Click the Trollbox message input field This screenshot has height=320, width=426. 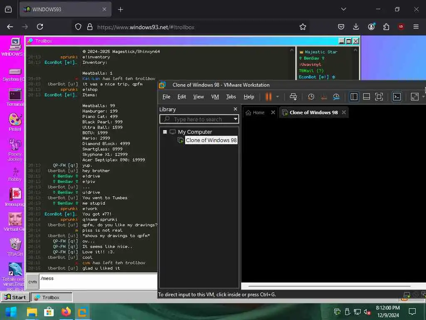click(98, 282)
